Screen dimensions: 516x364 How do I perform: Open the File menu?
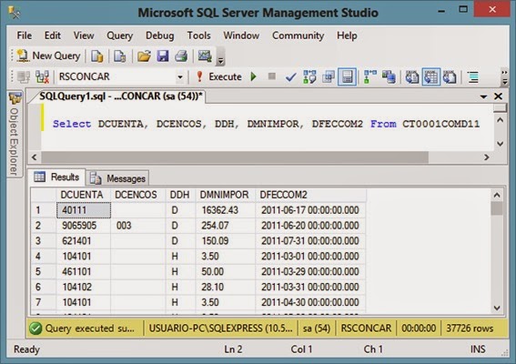click(x=25, y=35)
